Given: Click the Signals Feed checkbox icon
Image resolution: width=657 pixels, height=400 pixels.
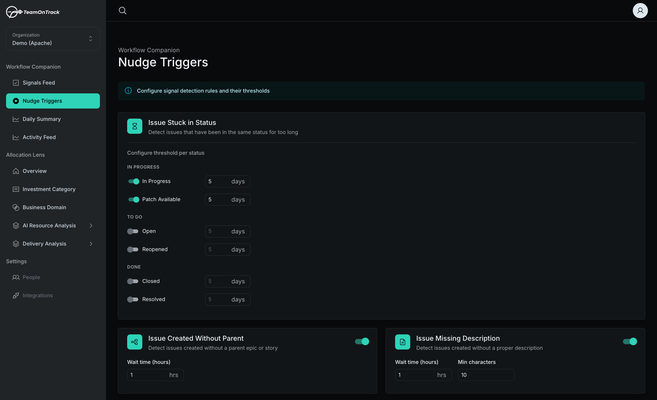Looking at the screenshot, I should tap(15, 83).
